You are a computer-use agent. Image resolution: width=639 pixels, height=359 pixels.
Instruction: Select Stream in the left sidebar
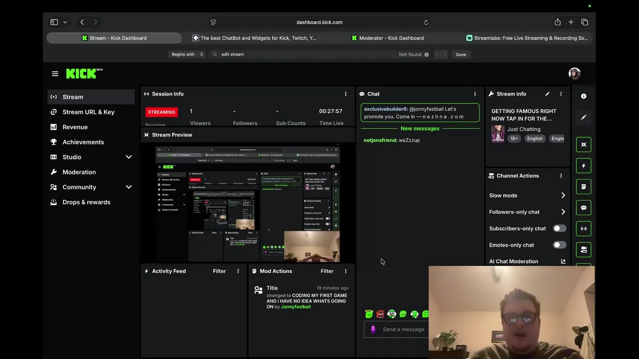91,97
